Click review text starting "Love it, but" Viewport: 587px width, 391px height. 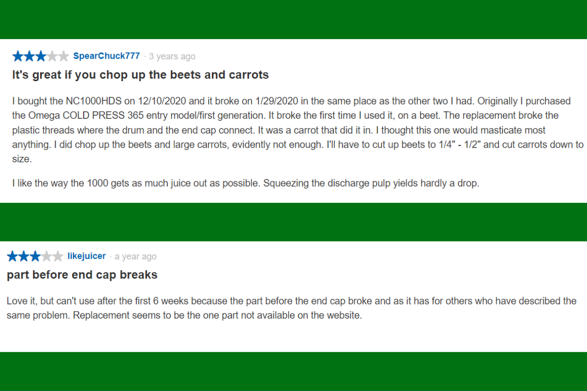292,308
